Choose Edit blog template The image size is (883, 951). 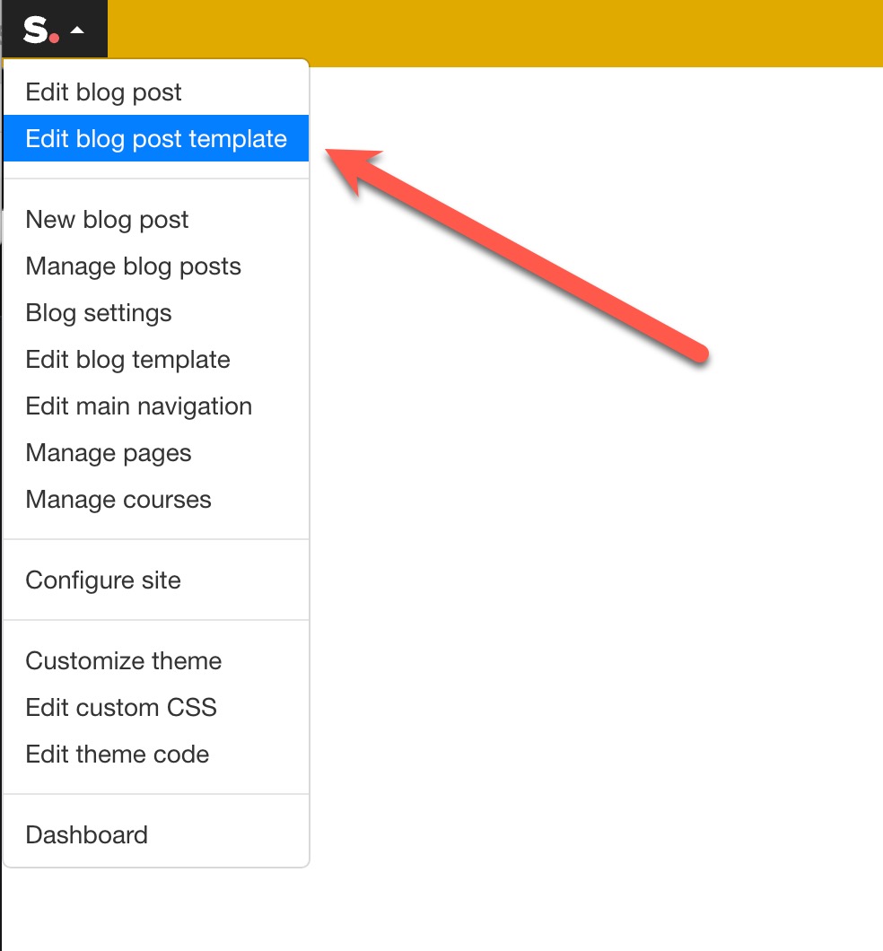click(128, 359)
